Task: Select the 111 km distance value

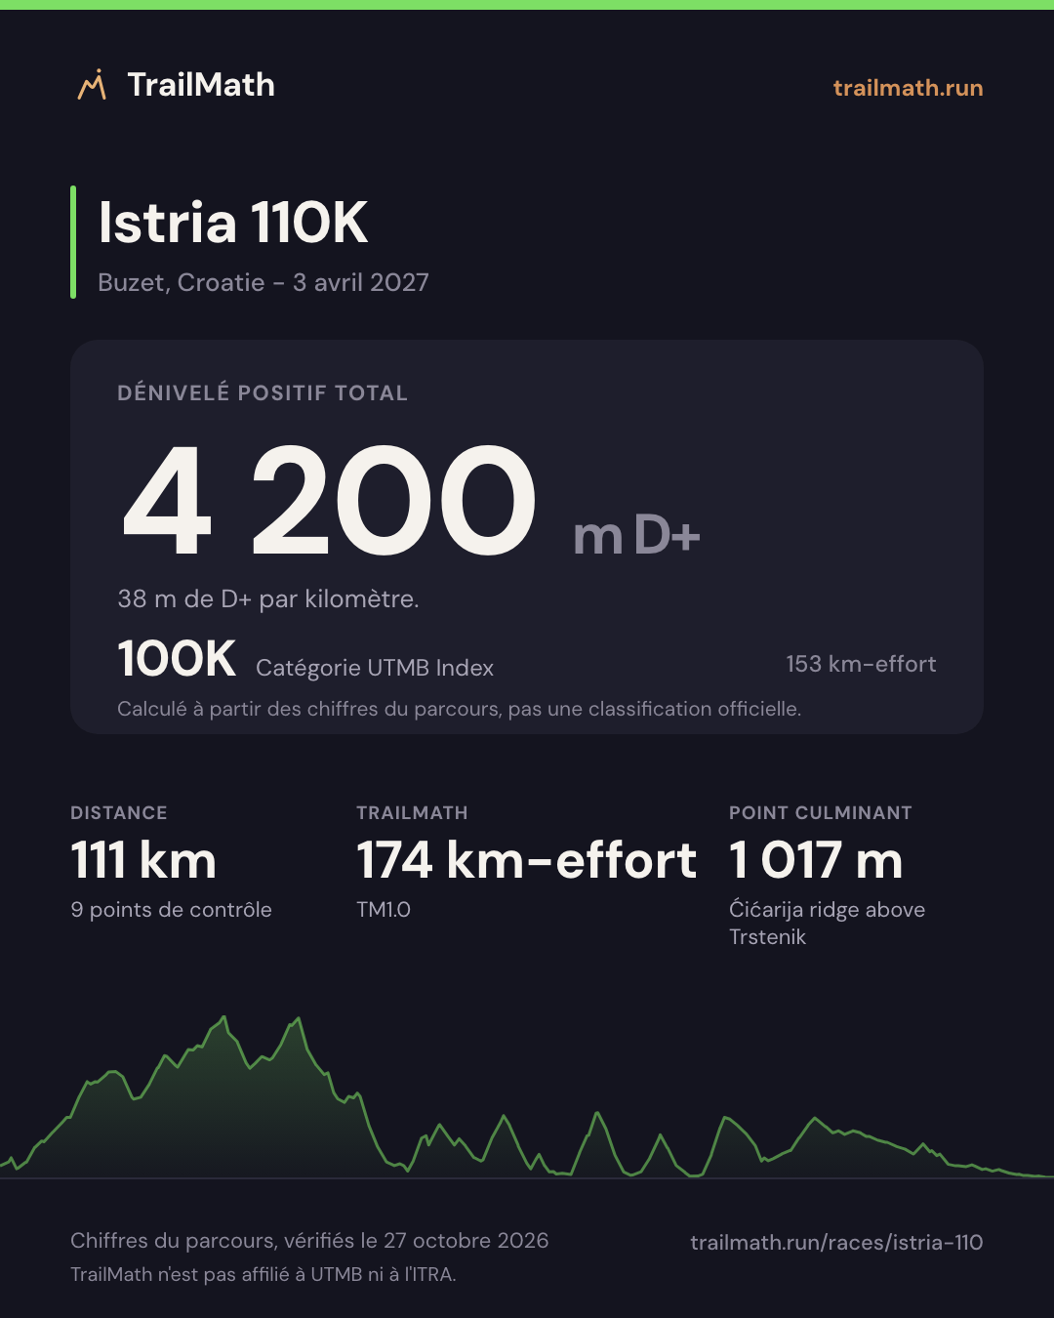Action: click(143, 860)
